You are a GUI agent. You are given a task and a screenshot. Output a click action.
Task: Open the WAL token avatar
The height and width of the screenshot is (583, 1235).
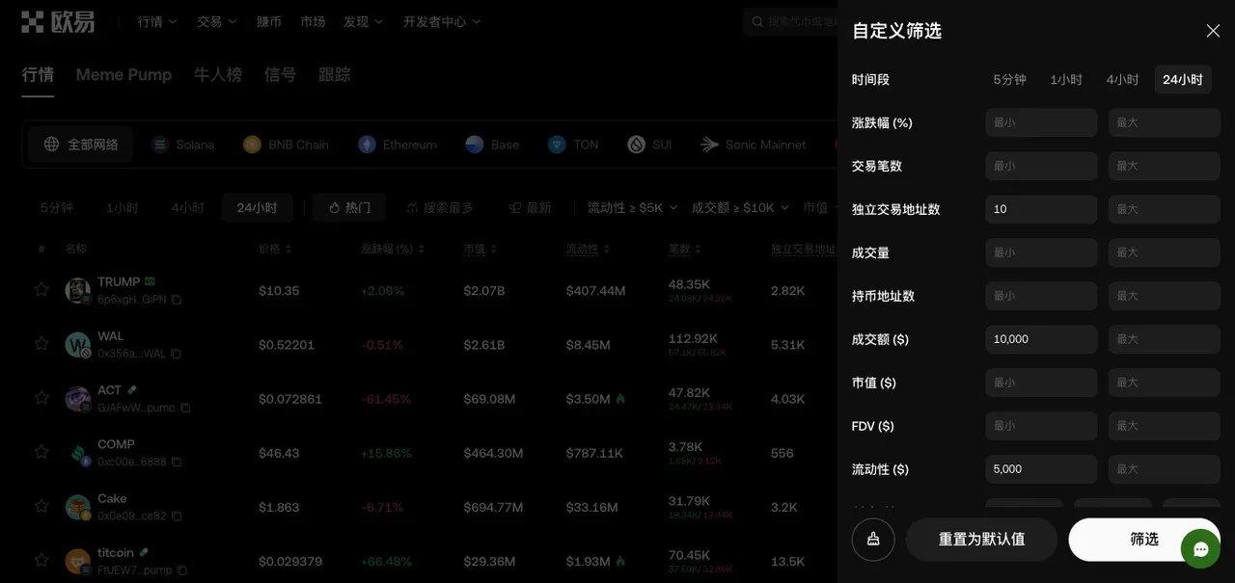(x=78, y=344)
